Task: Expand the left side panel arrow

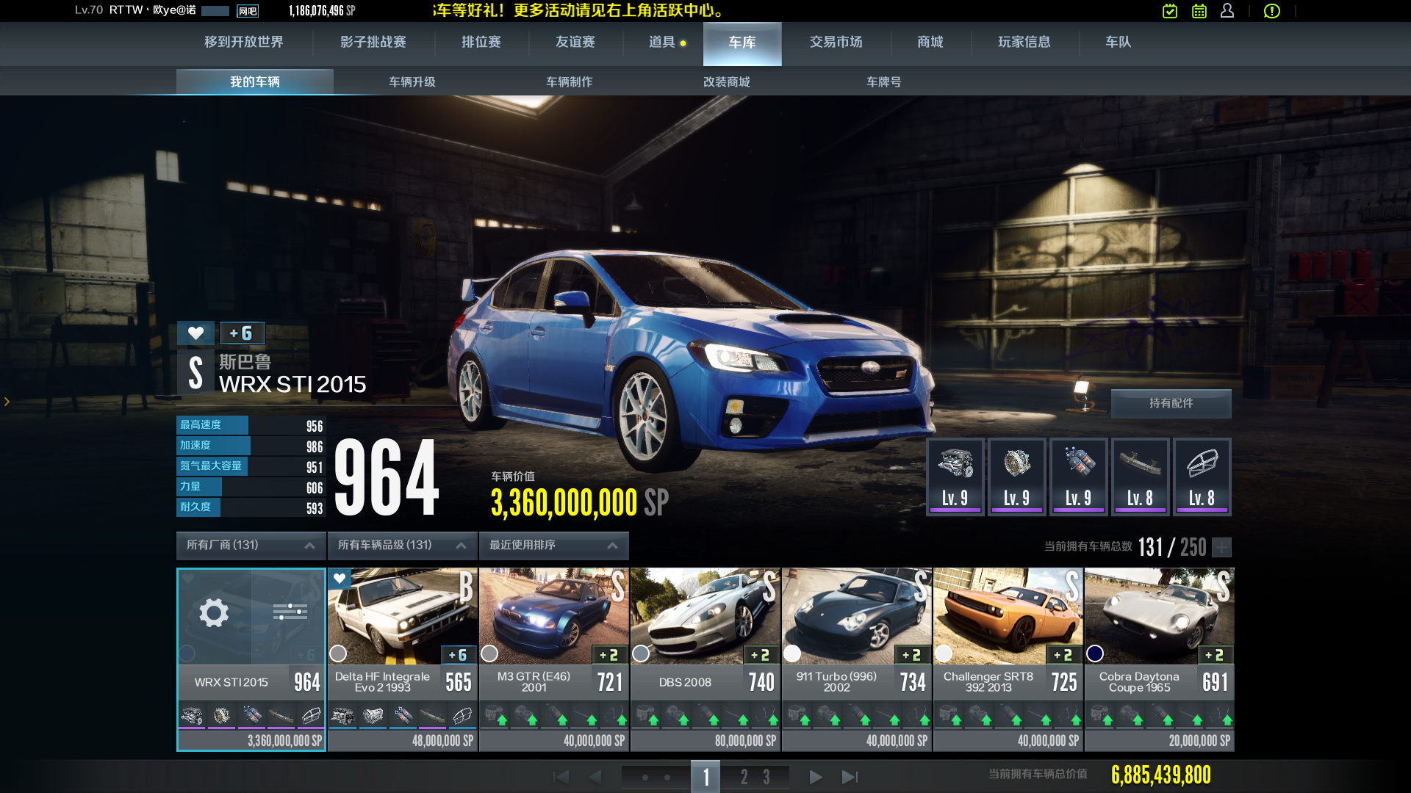Action: tap(7, 402)
